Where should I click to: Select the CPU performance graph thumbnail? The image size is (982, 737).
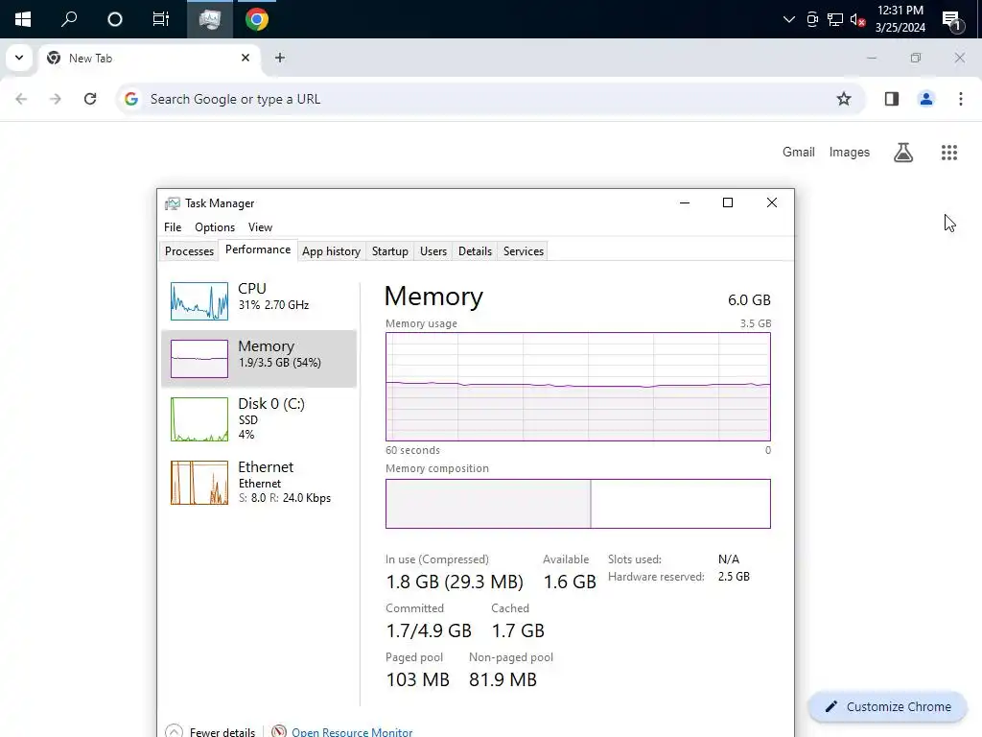(x=199, y=301)
